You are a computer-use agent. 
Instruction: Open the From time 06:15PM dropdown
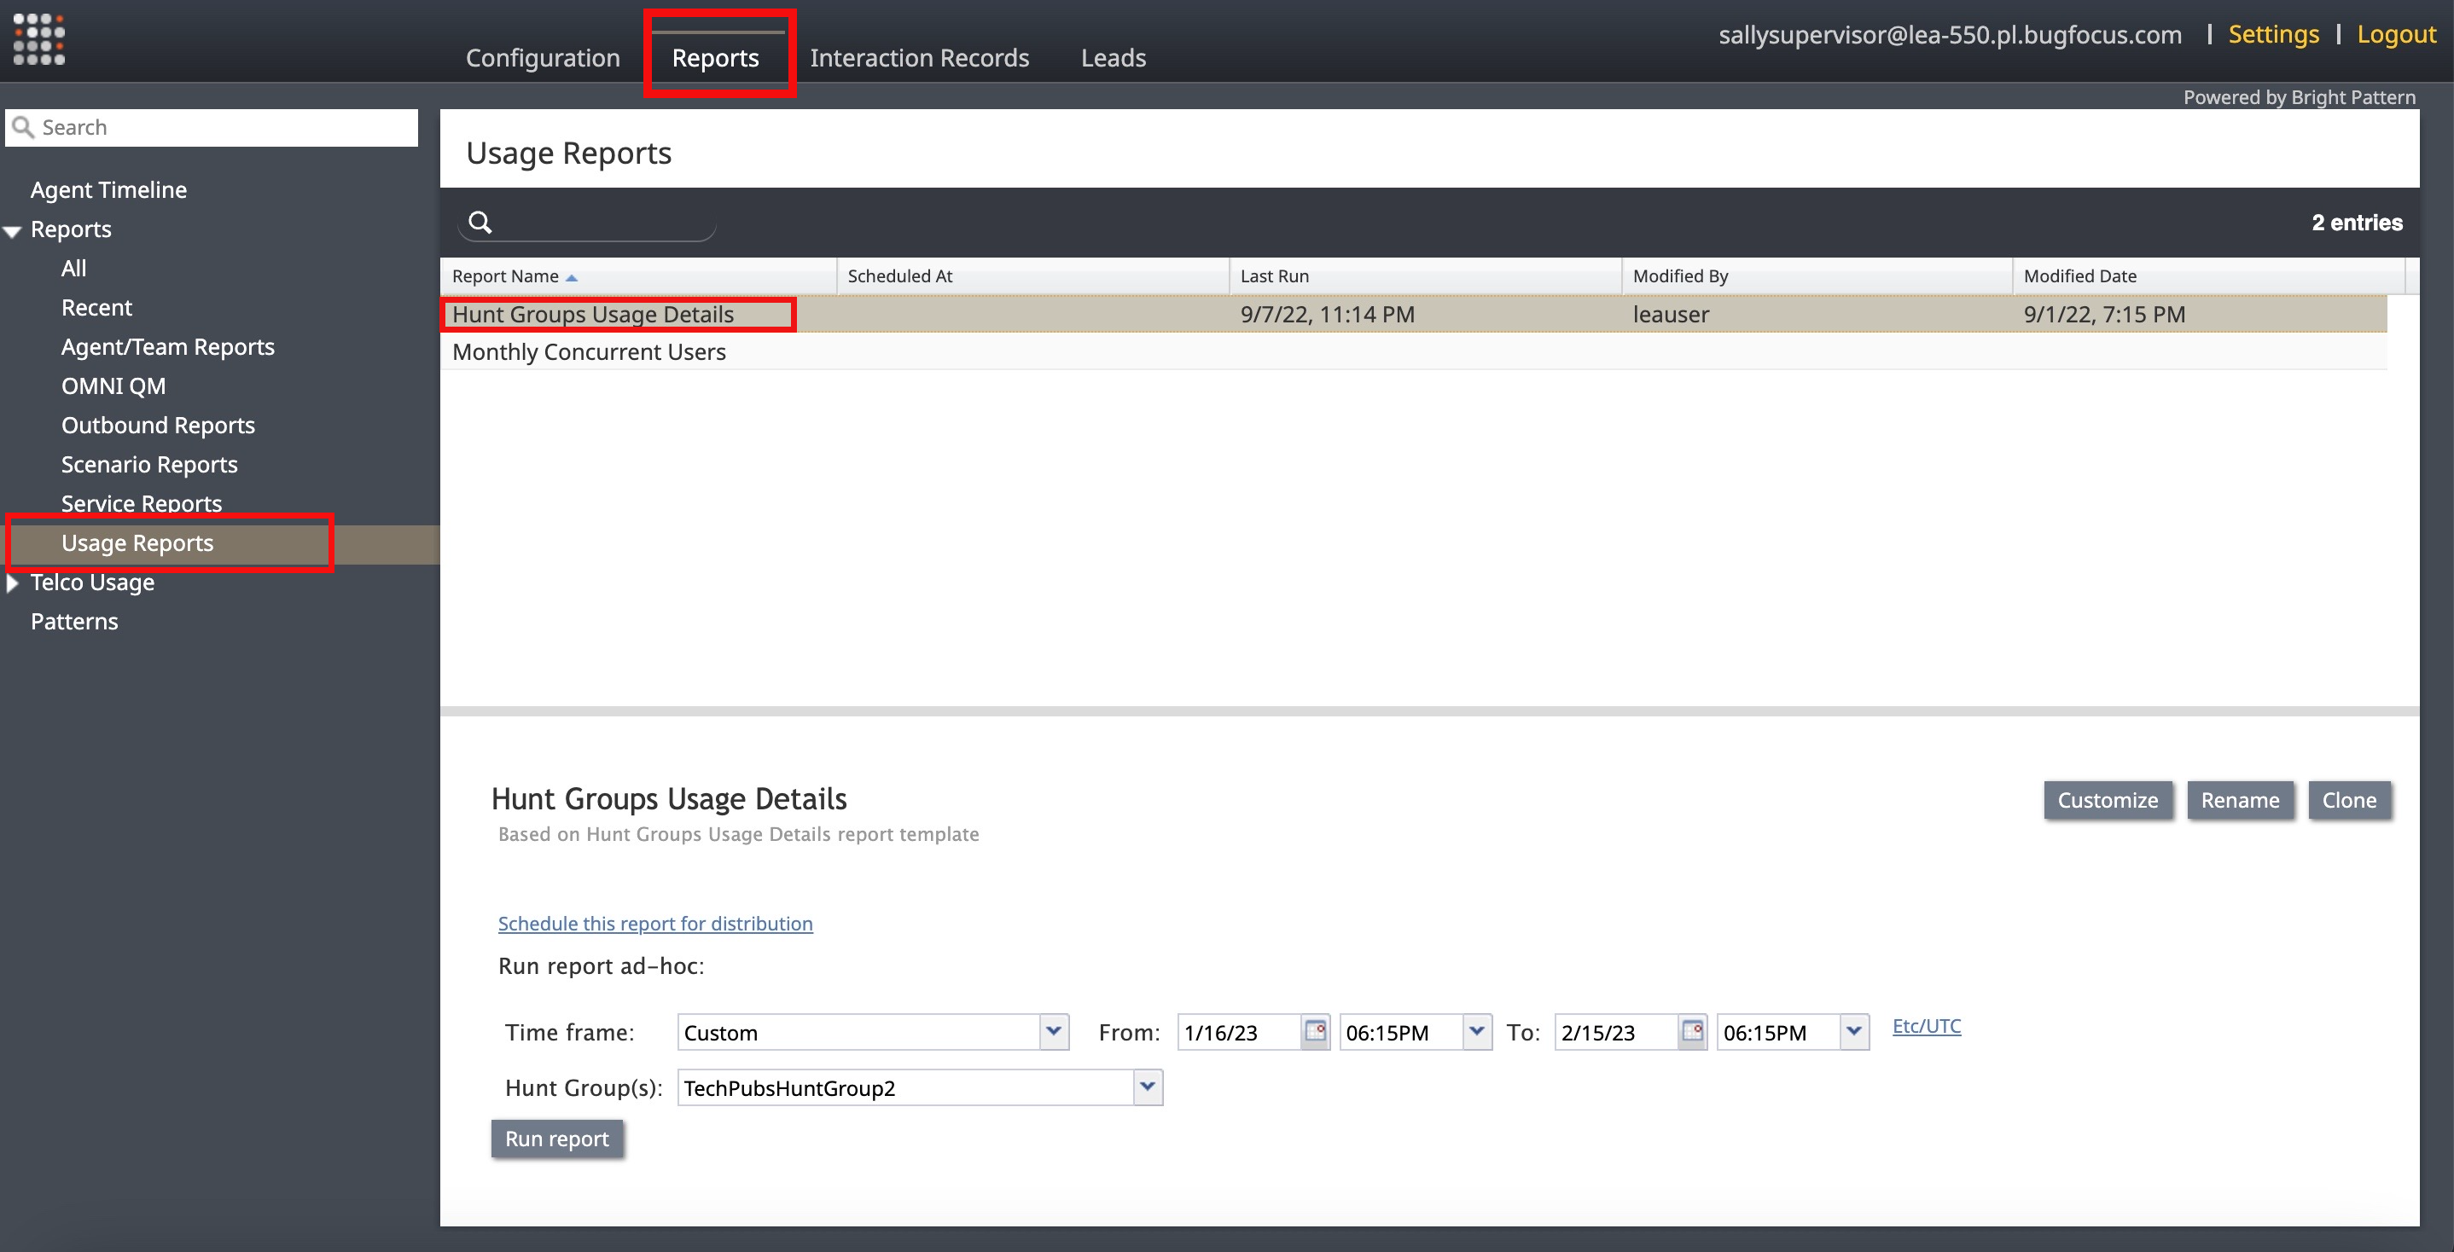[1477, 1032]
